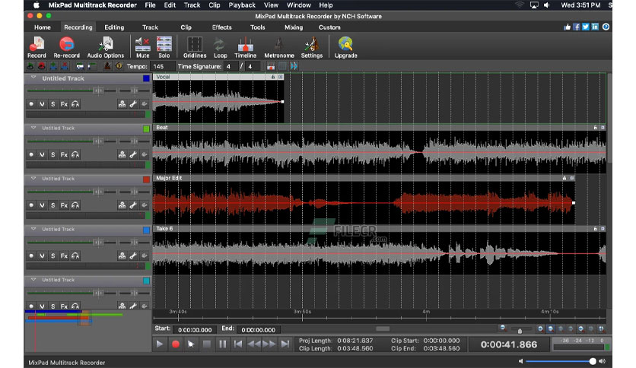Click the large Metronome ribbon icon

[279, 47]
